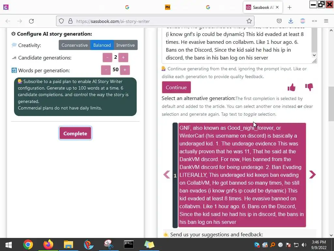Open Firefox application menu
Image resolution: width=334 pixels, height=251 pixels.
pyautogui.click(x=326, y=21)
